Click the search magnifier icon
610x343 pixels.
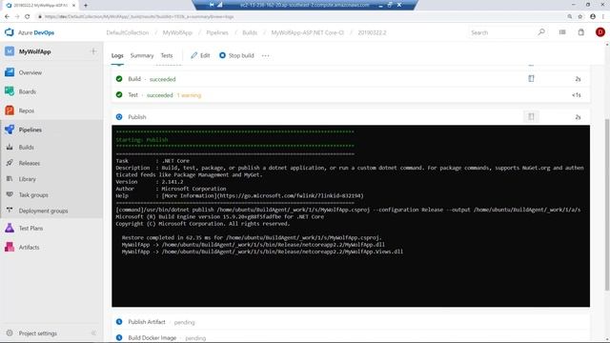tap(541, 32)
